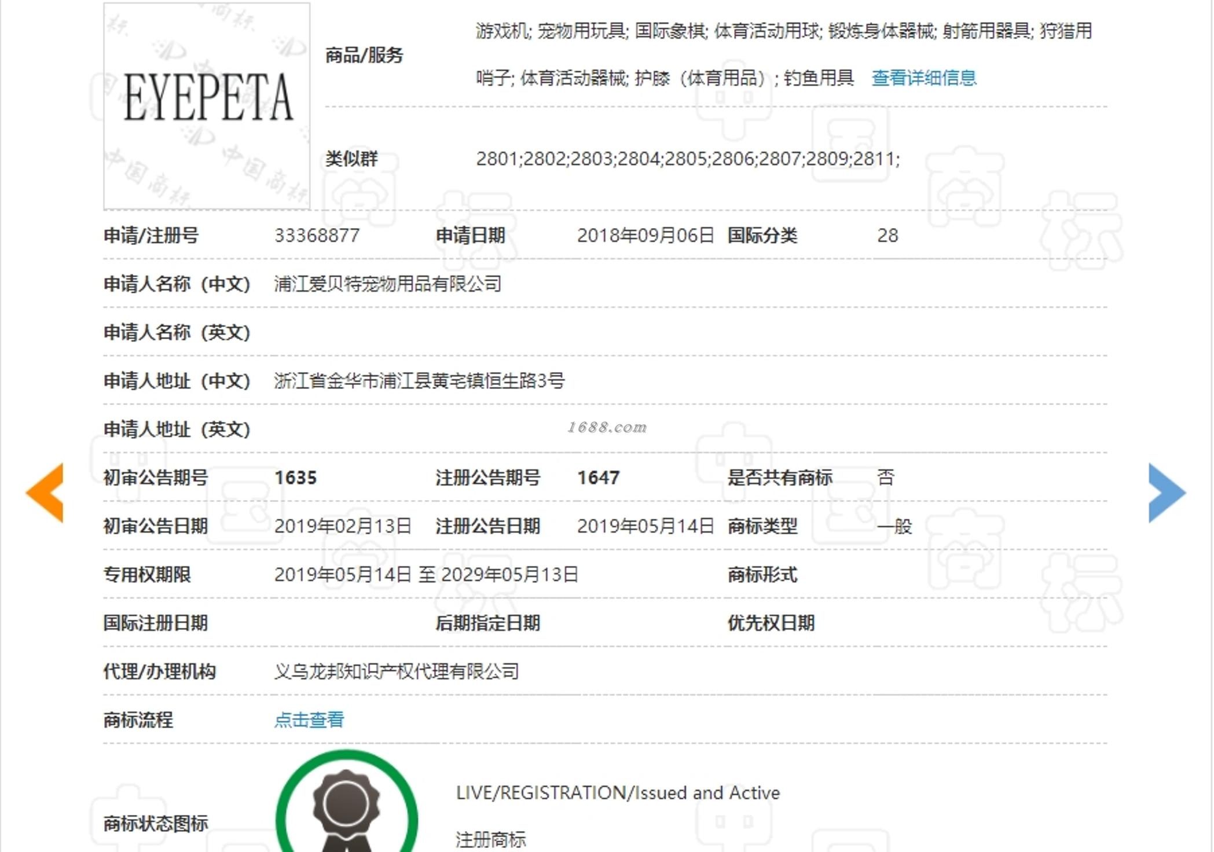Screen dimensions: 1214x852
Task: Click the orange previous arrow
Action: 45,493
